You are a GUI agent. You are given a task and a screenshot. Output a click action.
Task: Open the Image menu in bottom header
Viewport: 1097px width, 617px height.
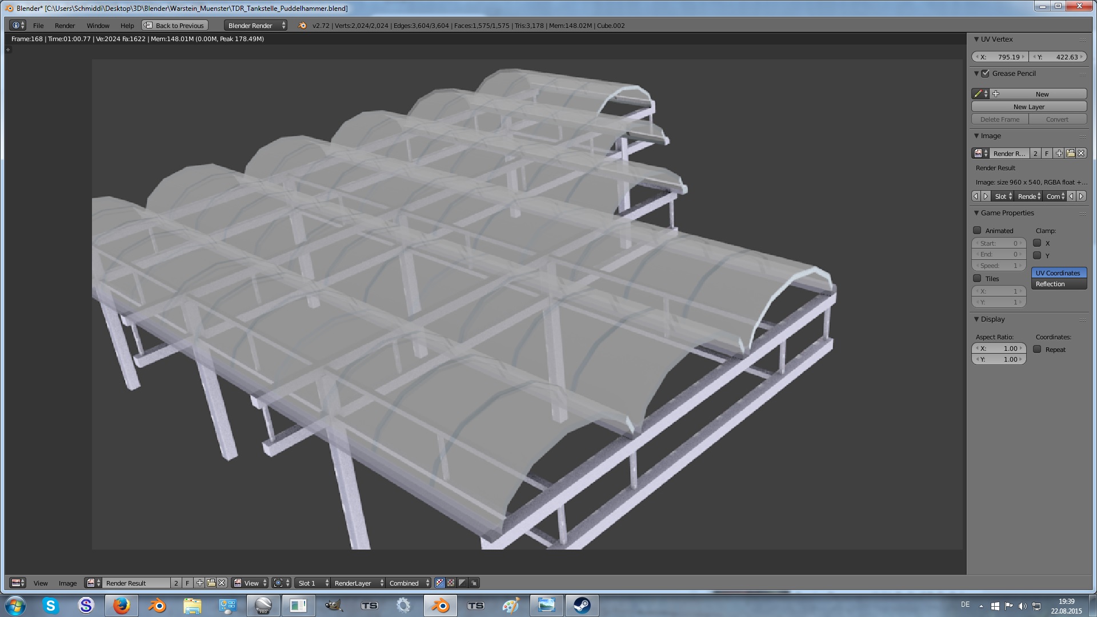click(67, 583)
